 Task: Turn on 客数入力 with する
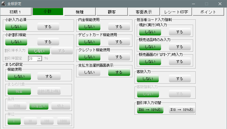[x=180, y=79]
